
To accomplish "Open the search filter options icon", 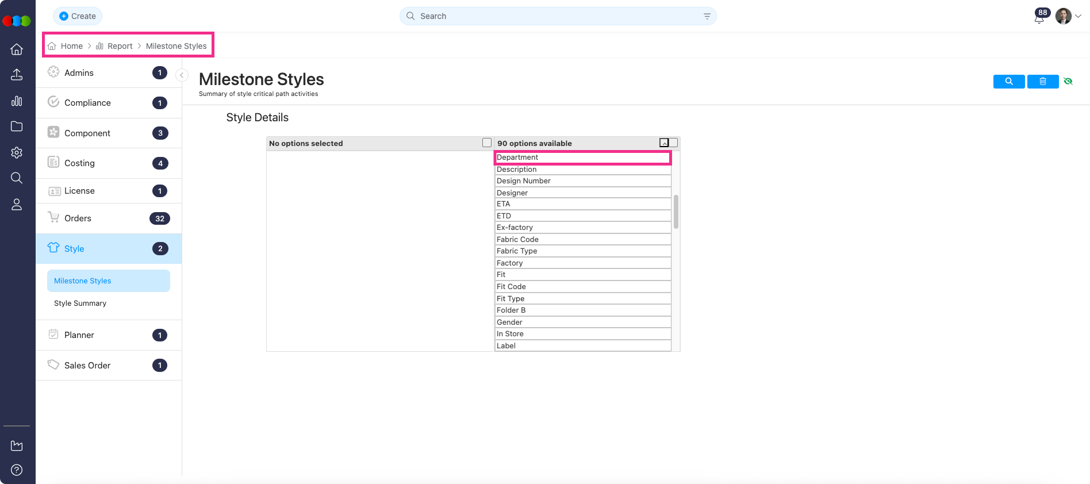I will click(x=707, y=17).
